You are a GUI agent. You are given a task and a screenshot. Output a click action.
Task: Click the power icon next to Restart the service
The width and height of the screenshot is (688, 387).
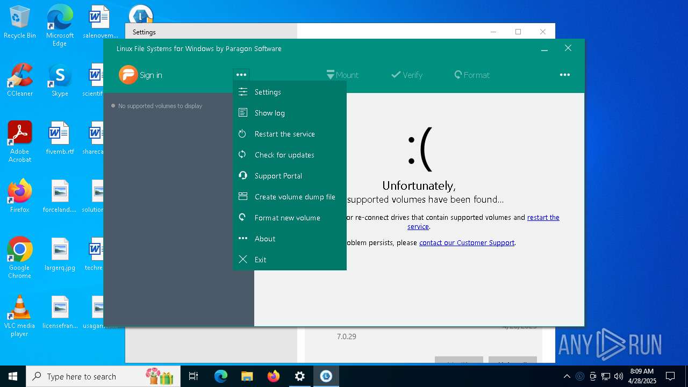pos(243,134)
